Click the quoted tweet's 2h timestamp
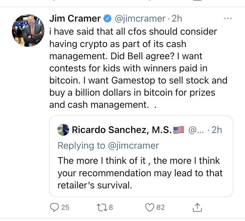245x221 pixels. [x=215, y=130]
